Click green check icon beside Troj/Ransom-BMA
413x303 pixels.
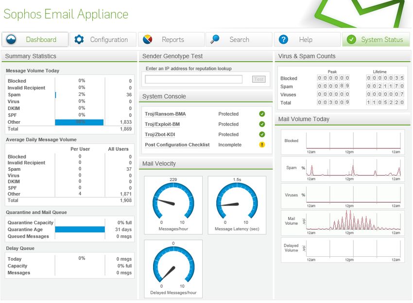click(262, 114)
